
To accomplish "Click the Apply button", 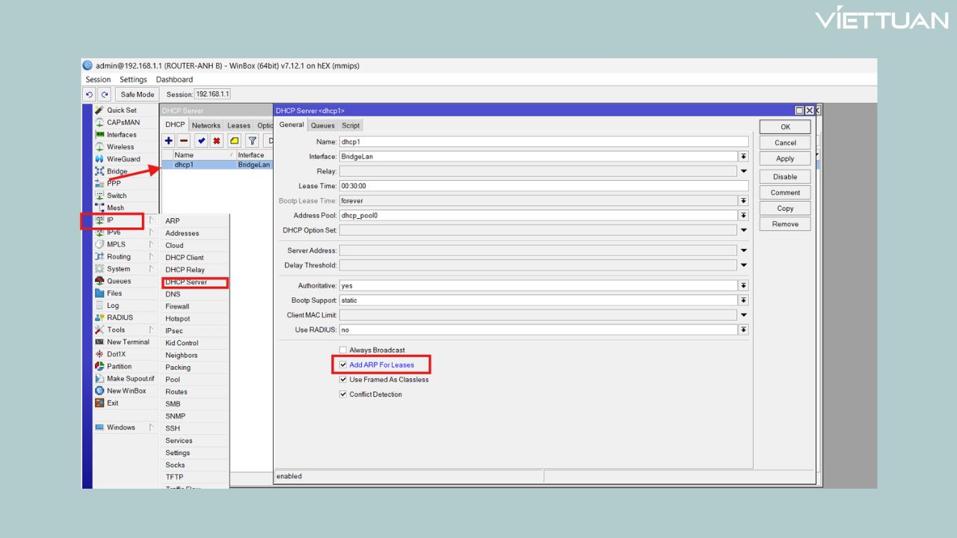I will 785,158.
